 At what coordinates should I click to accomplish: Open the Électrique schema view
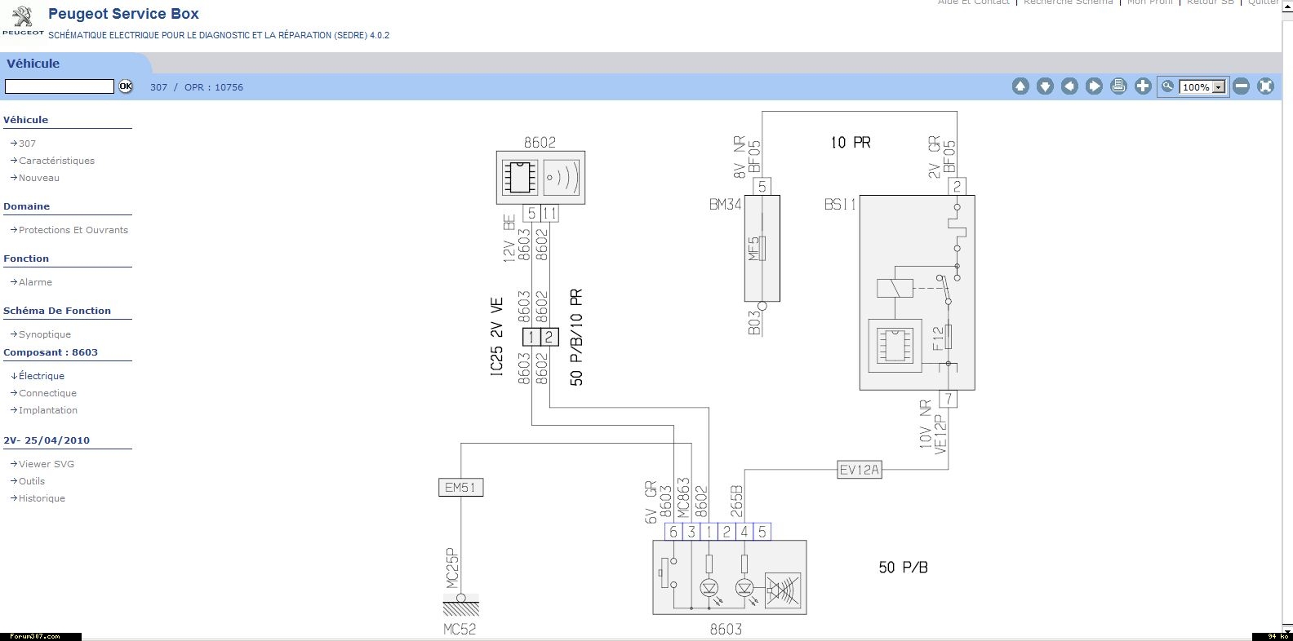[x=42, y=376]
